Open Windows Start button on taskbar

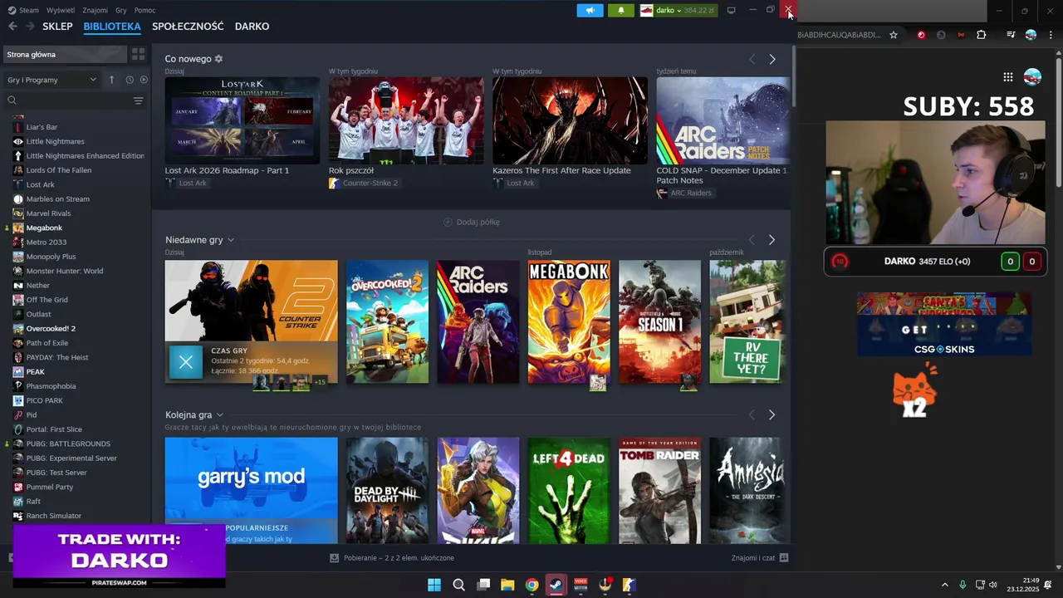434,585
